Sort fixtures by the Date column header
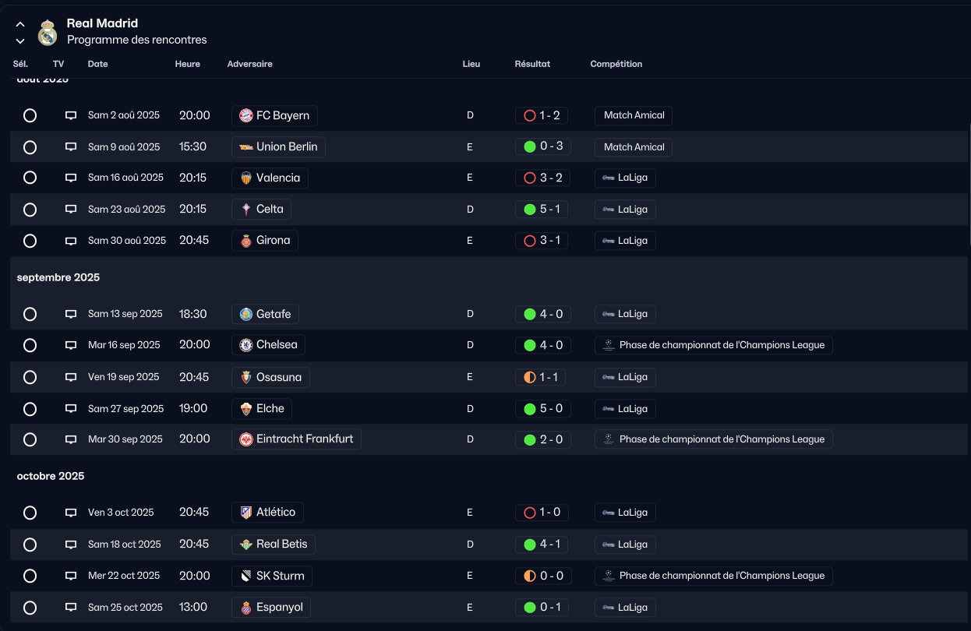Viewport: 971px width, 631px height. pos(98,64)
